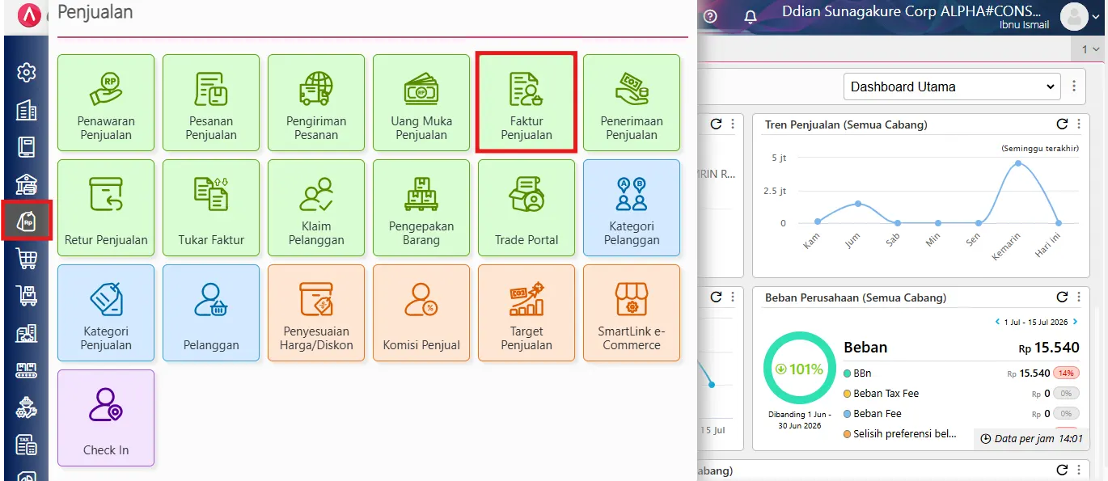Open Tukar Faktur tile
Viewport: 1108px width, 481px height.
211,208
